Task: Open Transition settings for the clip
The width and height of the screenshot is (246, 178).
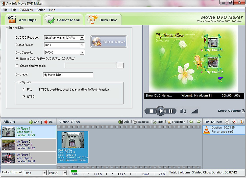Action: 176,122
